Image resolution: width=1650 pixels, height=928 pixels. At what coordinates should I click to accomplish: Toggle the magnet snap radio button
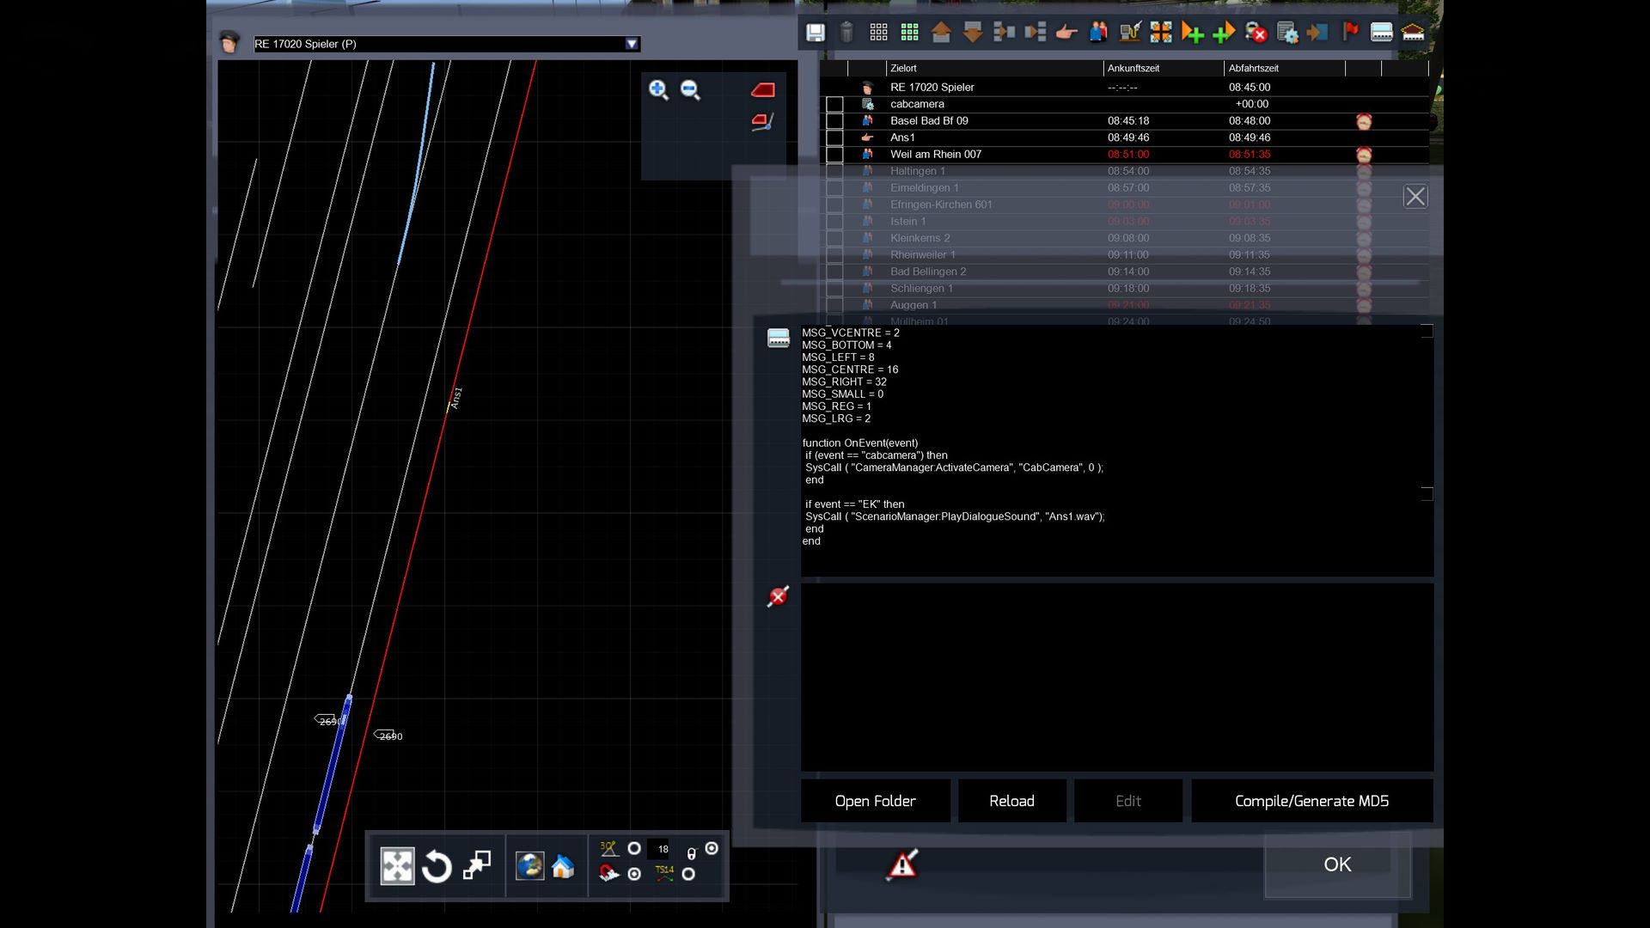click(634, 874)
